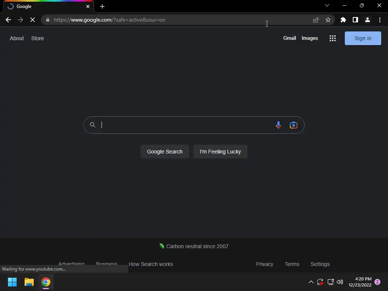Start voice search with microphone

[x=278, y=125]
